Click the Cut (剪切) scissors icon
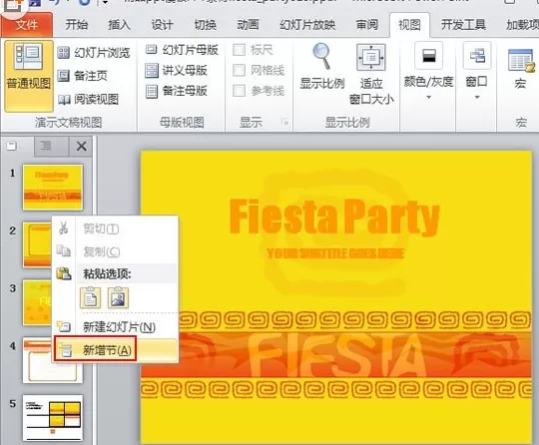The width and height of the screenshot is (539, 445). tap(64, 228)
